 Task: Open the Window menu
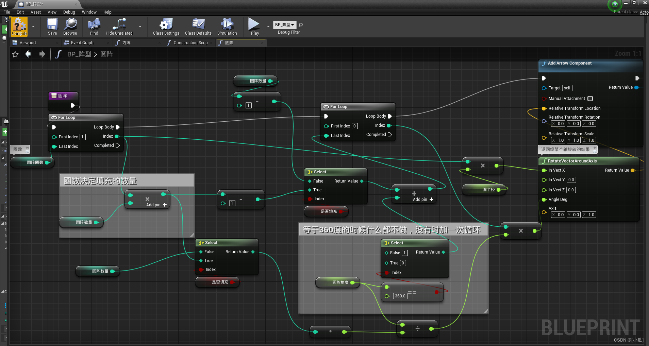89,12
